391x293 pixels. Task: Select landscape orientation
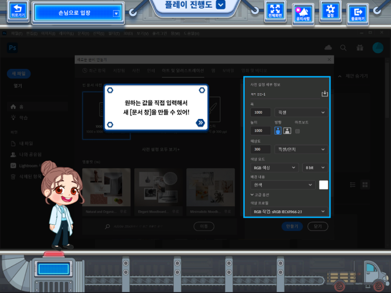287,130
